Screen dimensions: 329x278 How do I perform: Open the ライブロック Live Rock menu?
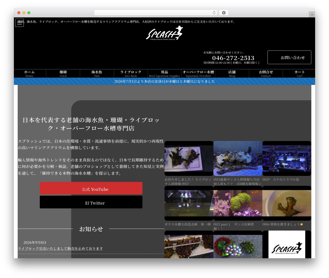pos(131,74)
